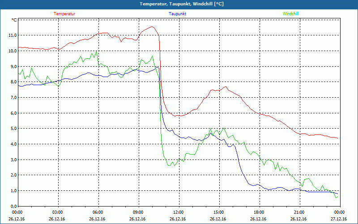This screenshot has height=224, width=358.
Task: Select the red 'Temperatur' legend label
Action: (64, 14)
